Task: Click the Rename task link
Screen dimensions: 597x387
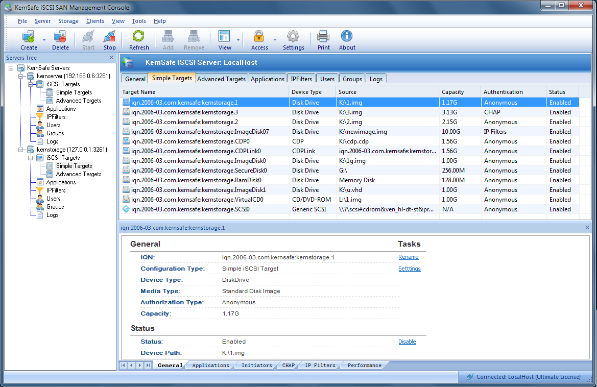Action: (408, 257)
